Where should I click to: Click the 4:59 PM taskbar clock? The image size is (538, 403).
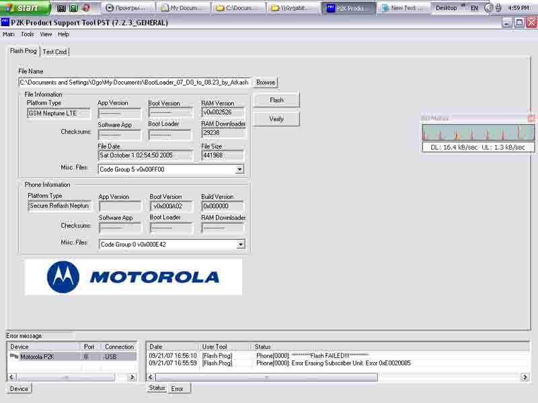click(x=518, y=8)
